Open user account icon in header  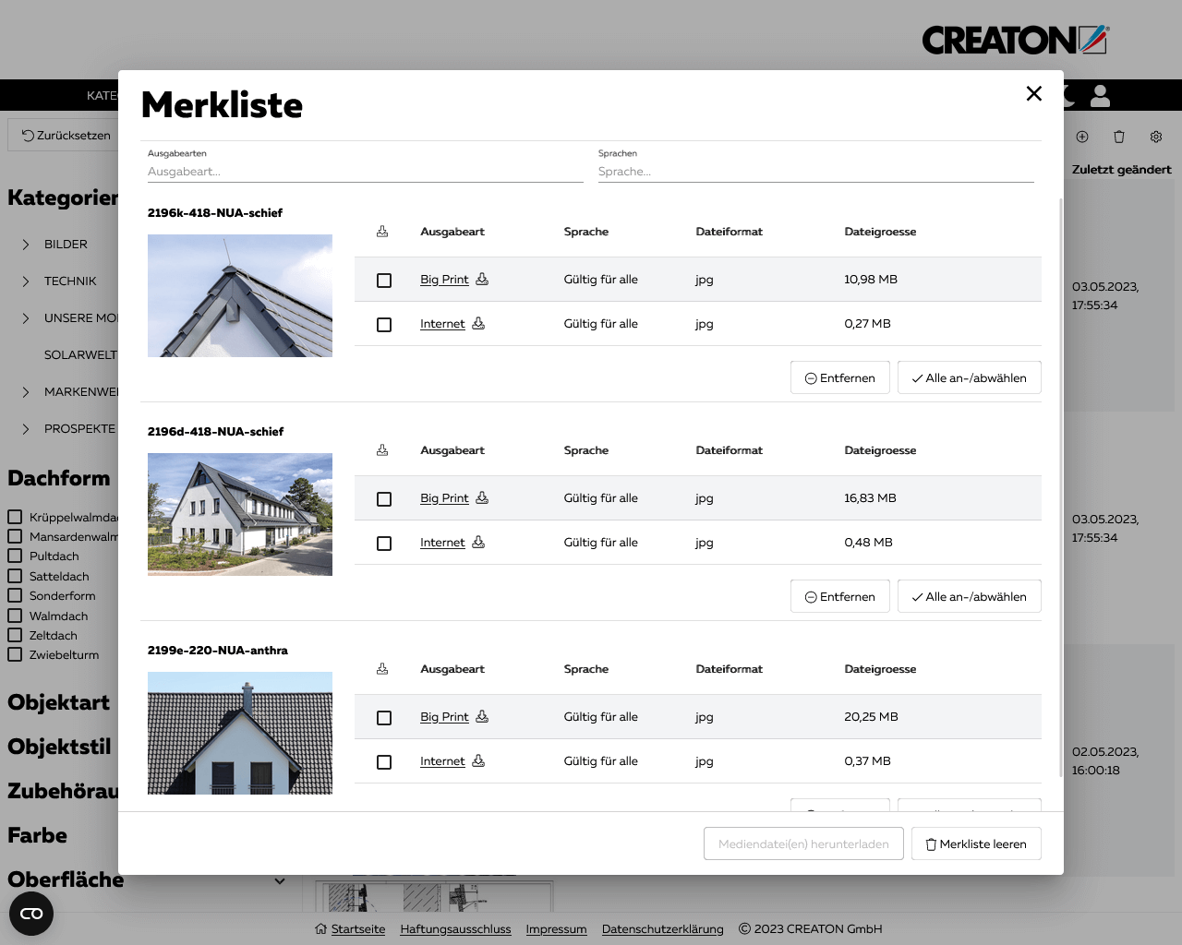point(1100,95)
